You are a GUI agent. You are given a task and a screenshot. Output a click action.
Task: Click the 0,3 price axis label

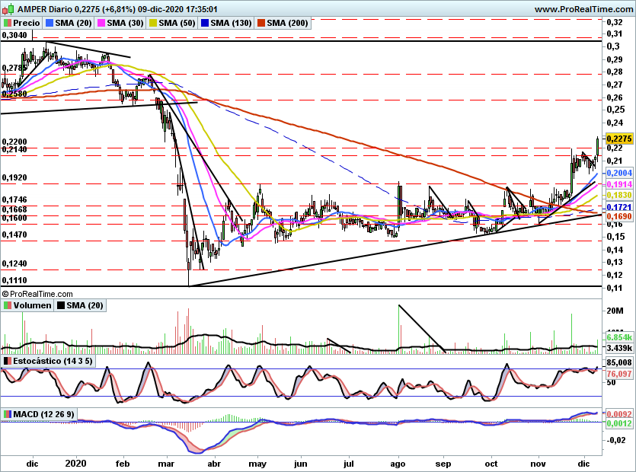(612, 46)
